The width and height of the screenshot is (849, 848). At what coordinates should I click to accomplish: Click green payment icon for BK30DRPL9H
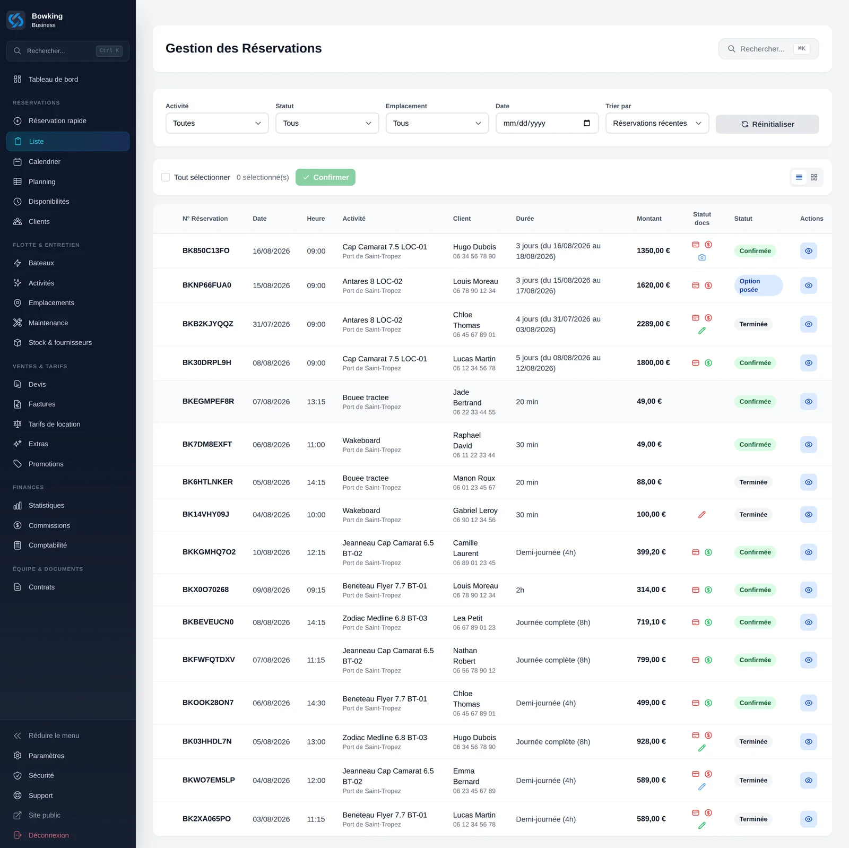[x=708, y=363]
